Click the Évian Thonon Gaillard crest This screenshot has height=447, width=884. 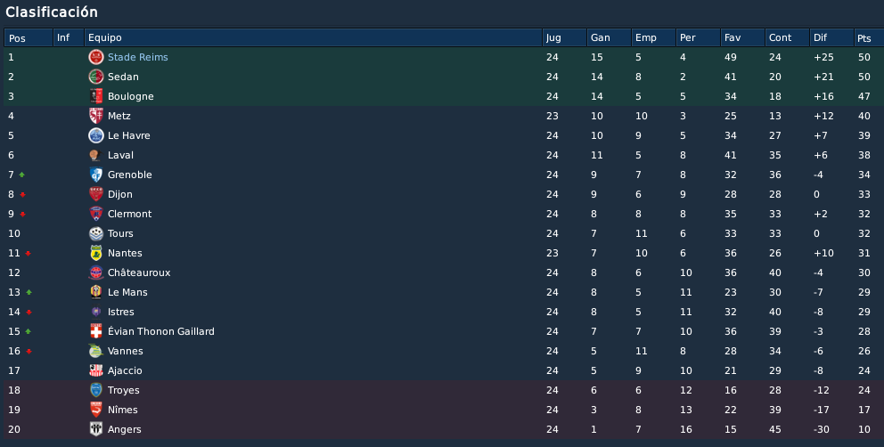click(x=96, y=331)
